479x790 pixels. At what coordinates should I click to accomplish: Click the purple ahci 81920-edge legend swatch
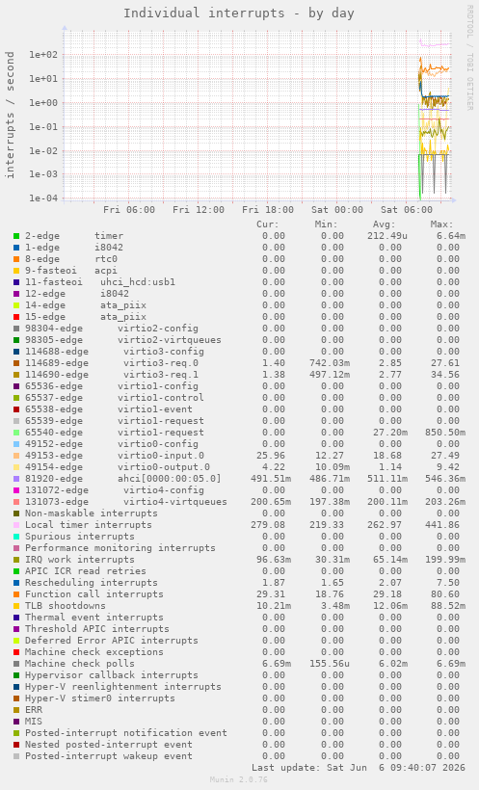click(16, 479)
